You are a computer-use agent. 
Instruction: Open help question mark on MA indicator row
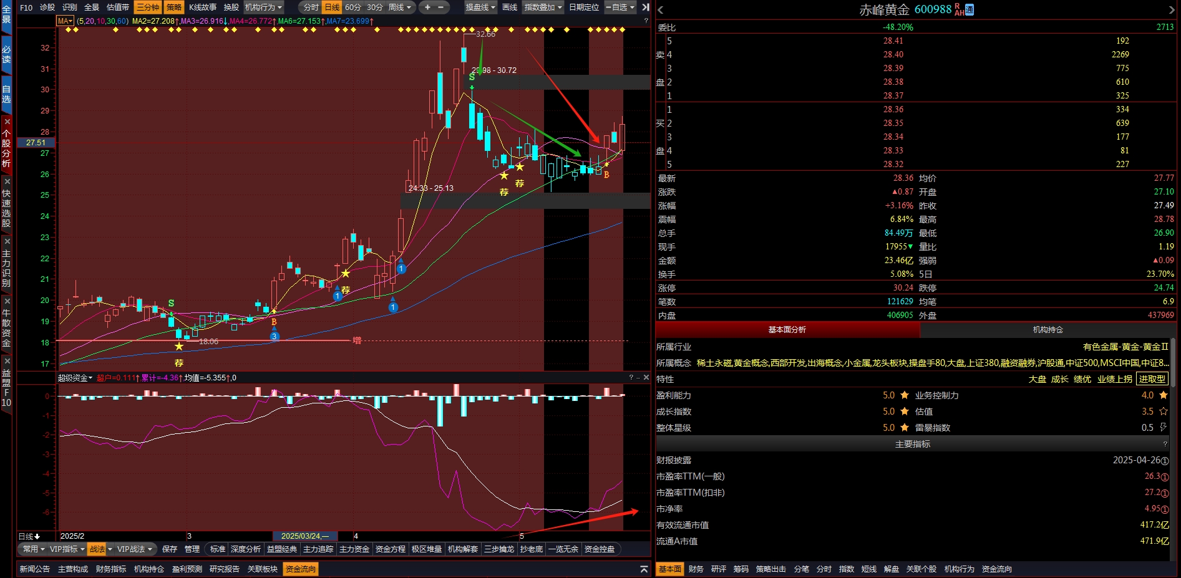tap(646, 21)
